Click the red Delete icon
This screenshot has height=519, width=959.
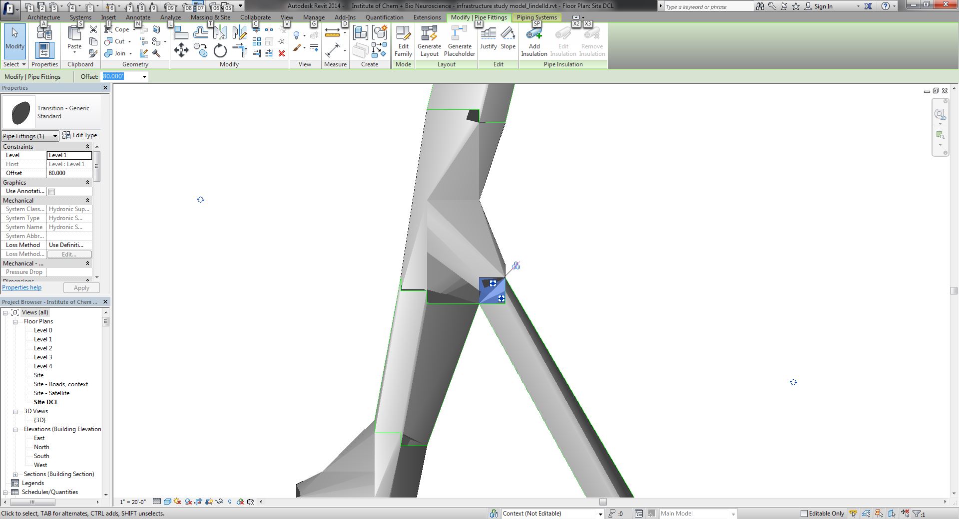tap(282, 53)
